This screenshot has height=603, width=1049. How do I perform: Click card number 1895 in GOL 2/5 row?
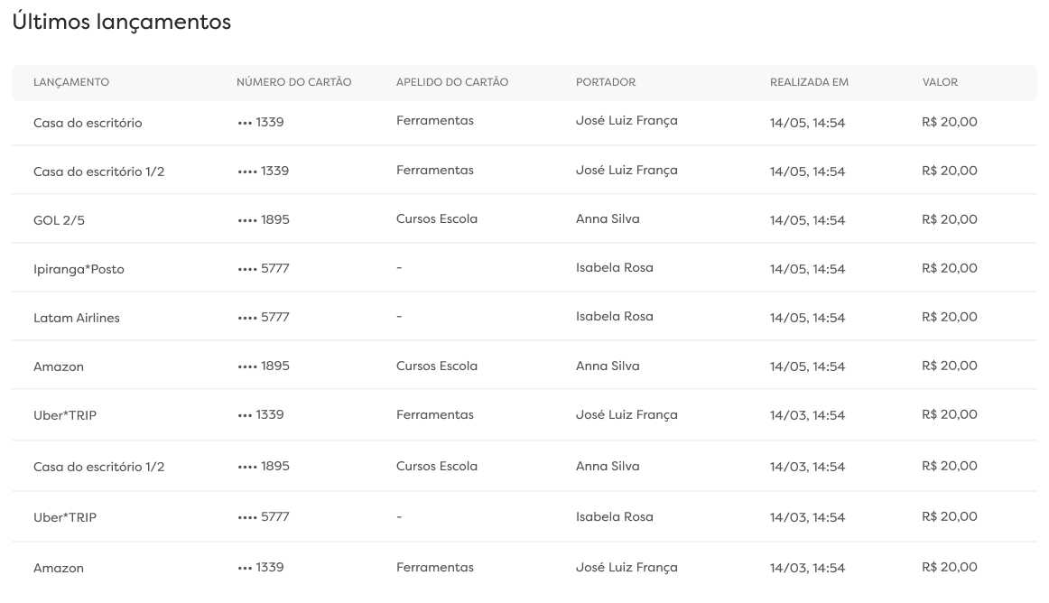[x=263, y=220]
